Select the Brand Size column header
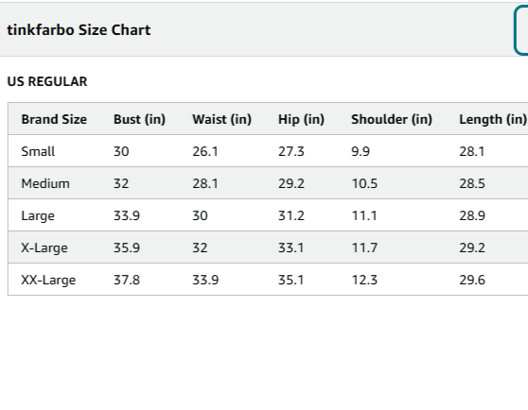 click(54, 119)
